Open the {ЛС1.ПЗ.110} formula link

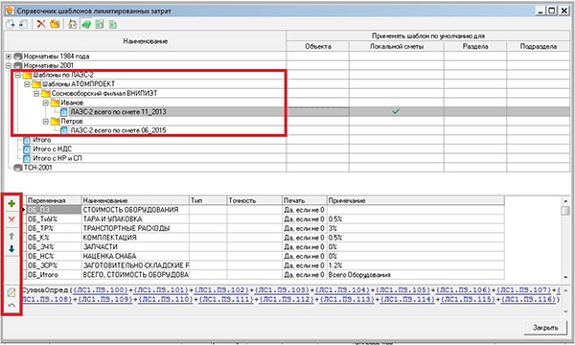click(166, 299)
